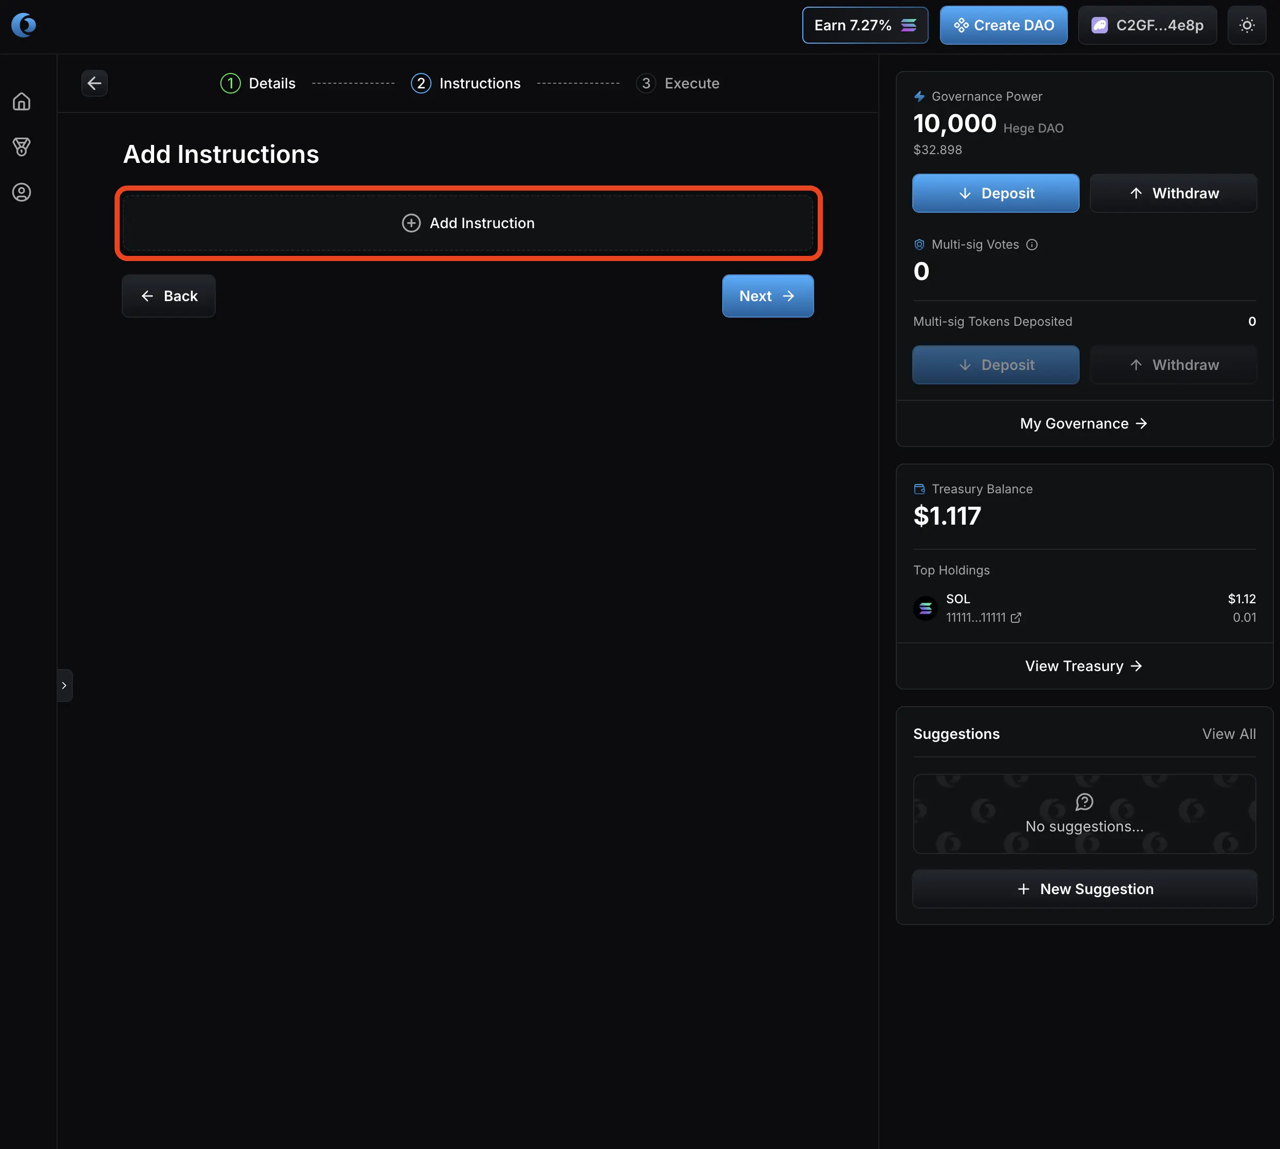Open the home sidebar icon
This screenshot has height=1149, width=1280.
pos(22,102)
